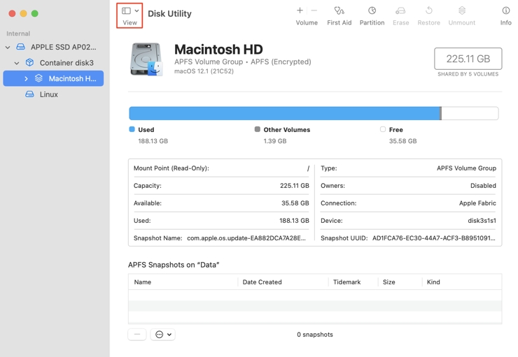Run First Aid on the disk
Image resolution: width=518 pixels, height=357 pixels.
click(x=339, y=15)
